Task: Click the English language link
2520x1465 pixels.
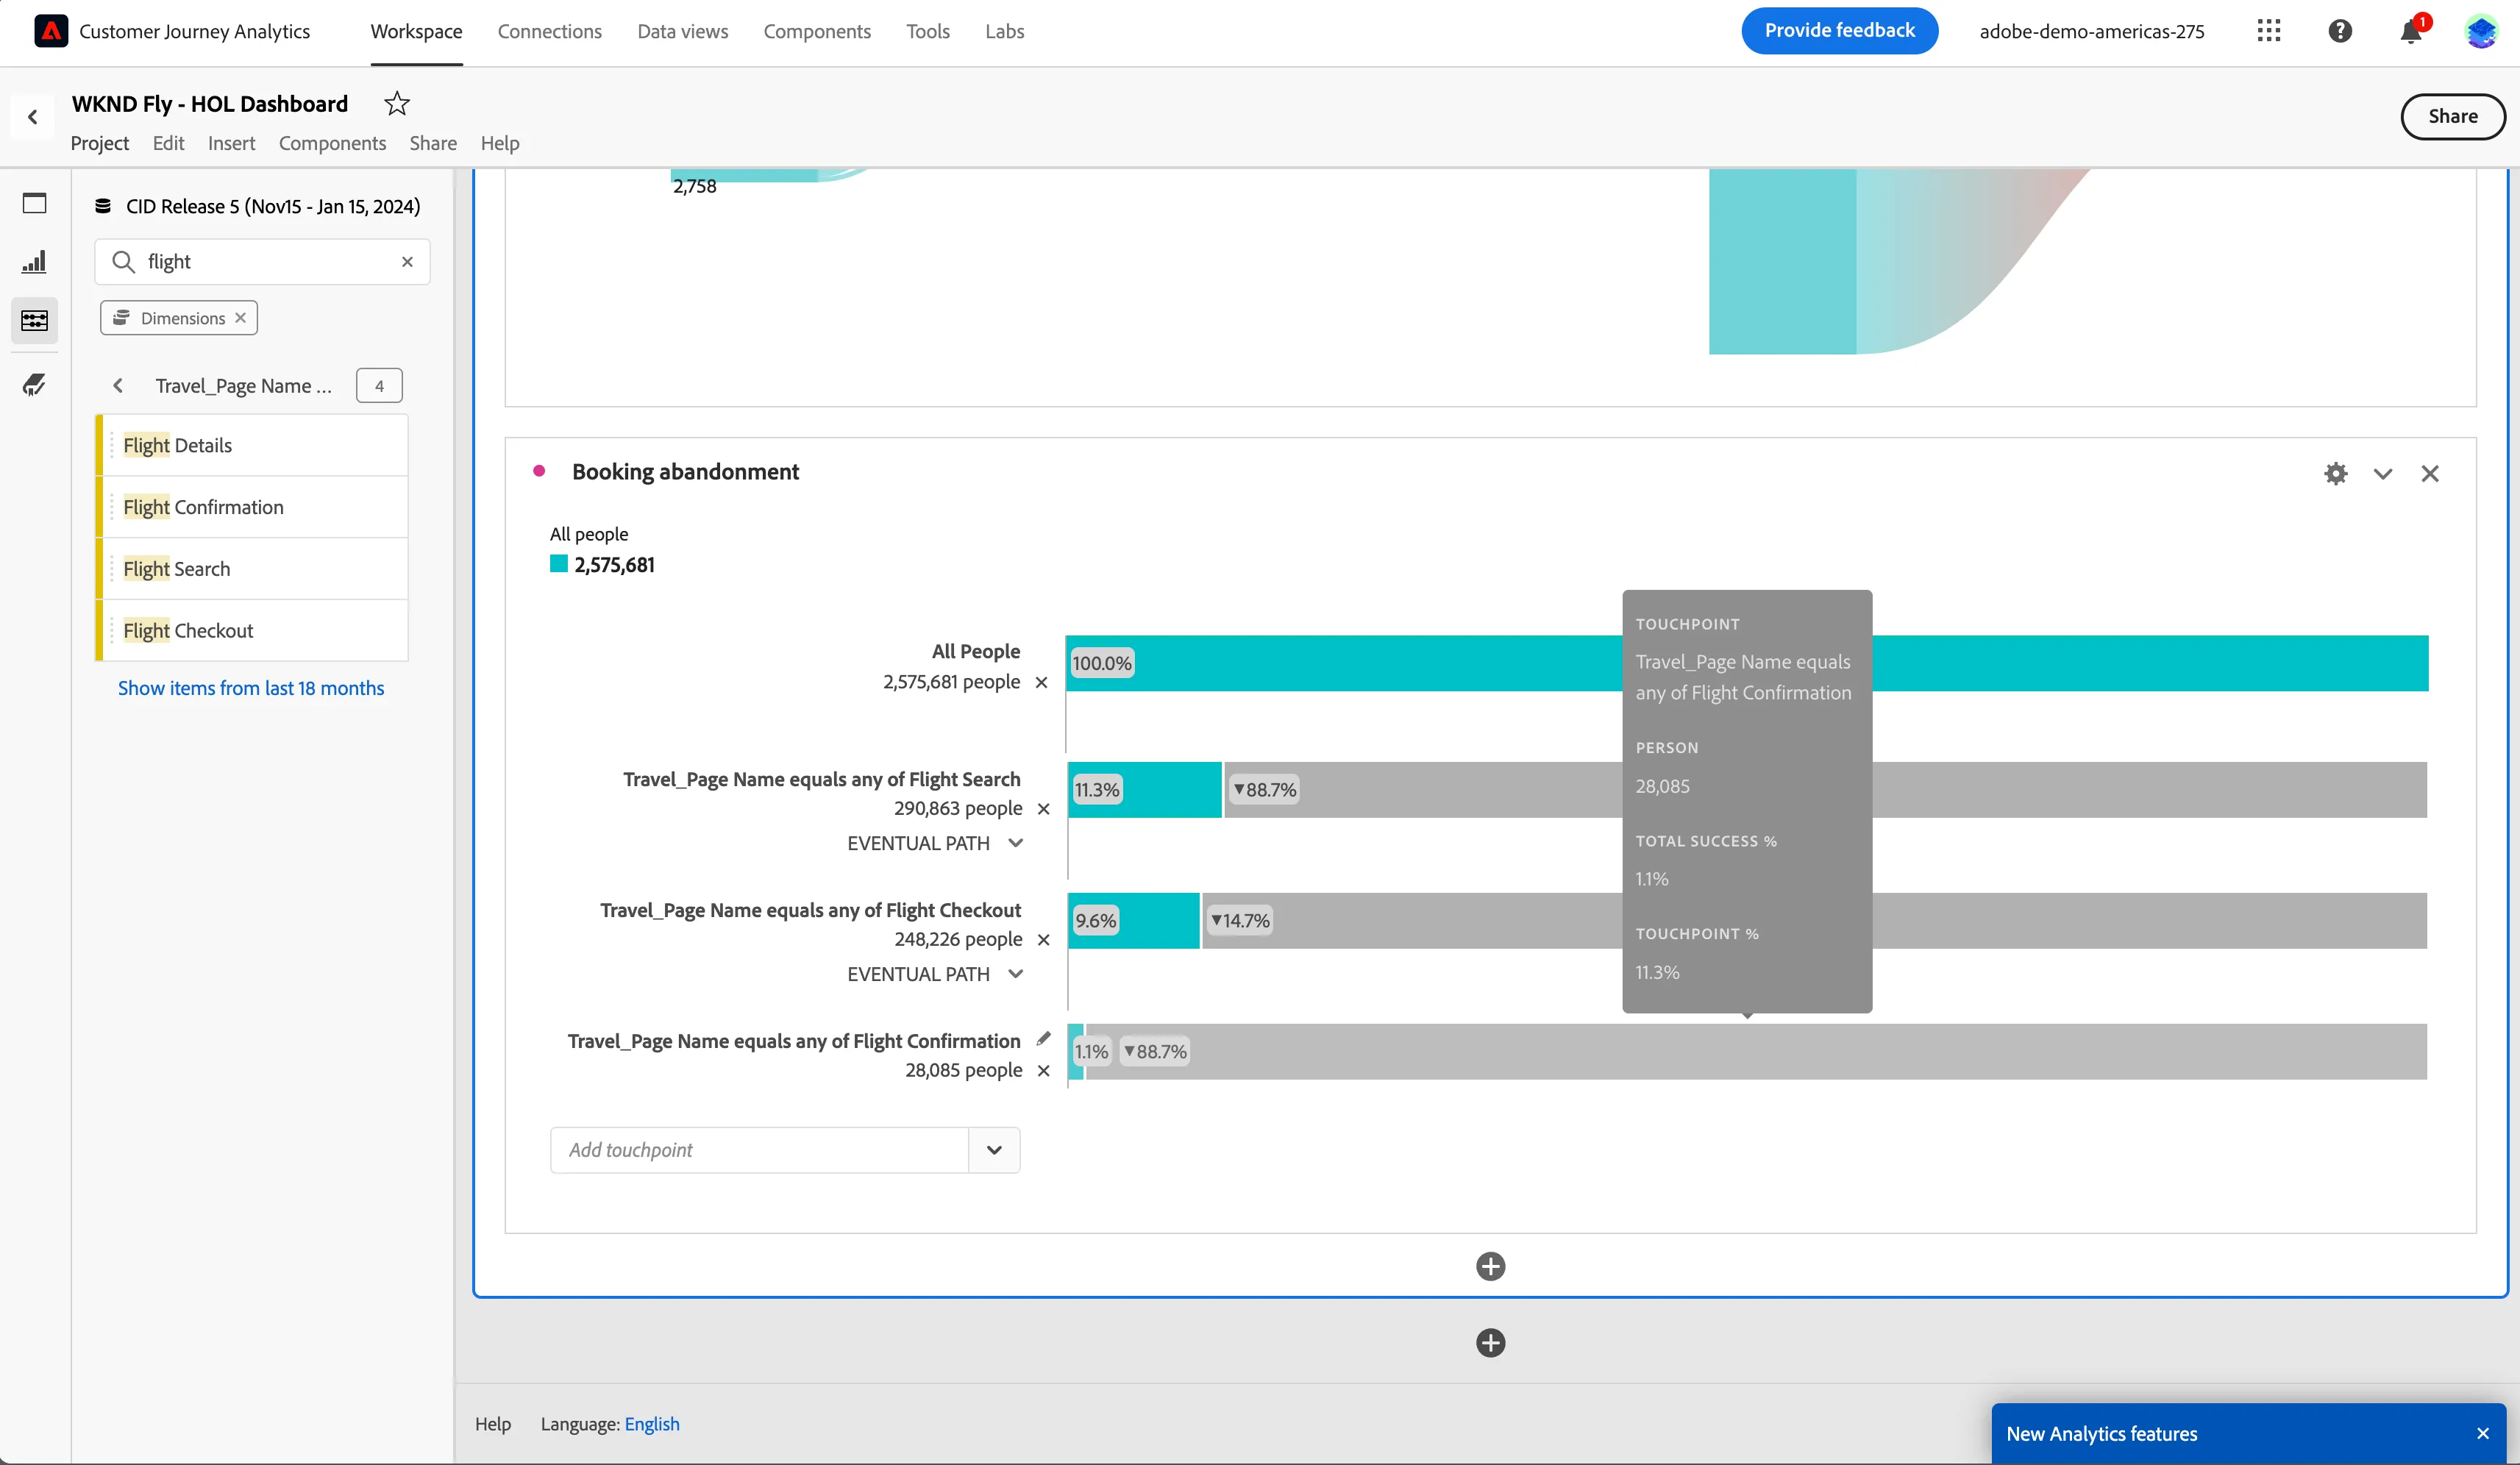Action: click(x=652, y=1424)
